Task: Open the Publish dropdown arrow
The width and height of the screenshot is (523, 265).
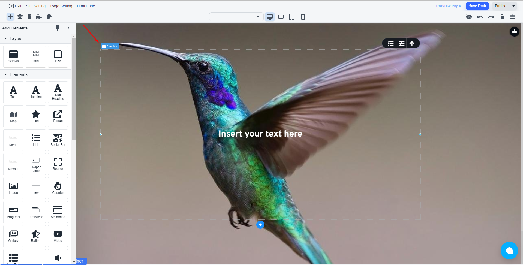Action: pyautogui.click(x=513, y=6)
